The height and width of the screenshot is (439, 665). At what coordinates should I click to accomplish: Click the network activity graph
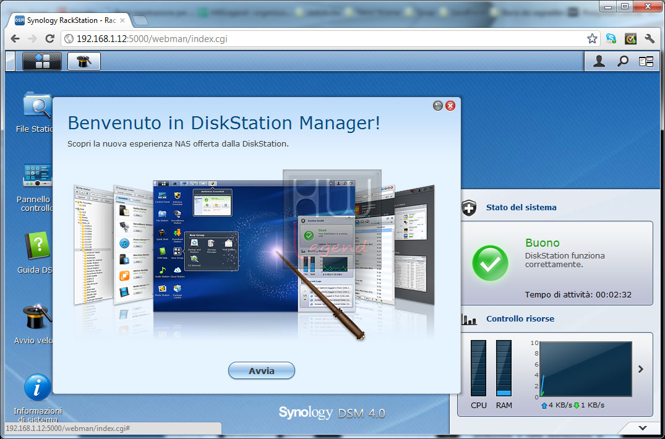coord(585,370)
